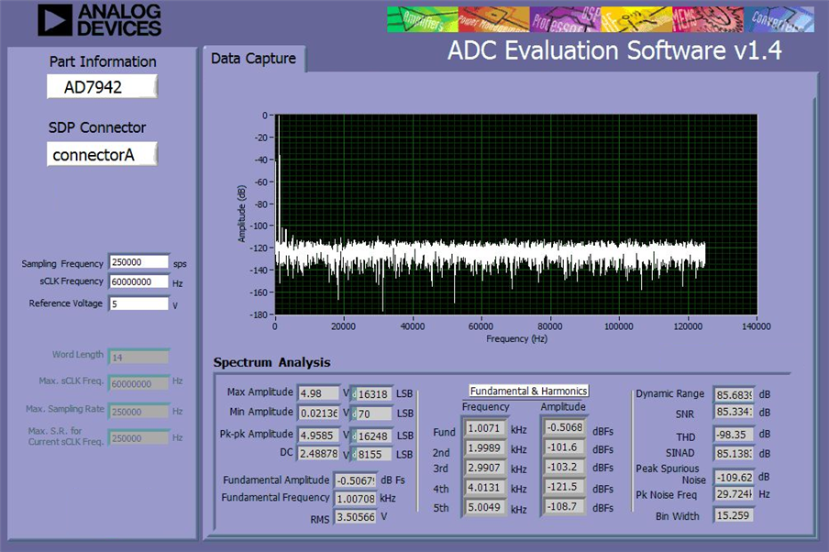Click the Reference Voltage input field
The image size is (829, 552).
139,304
